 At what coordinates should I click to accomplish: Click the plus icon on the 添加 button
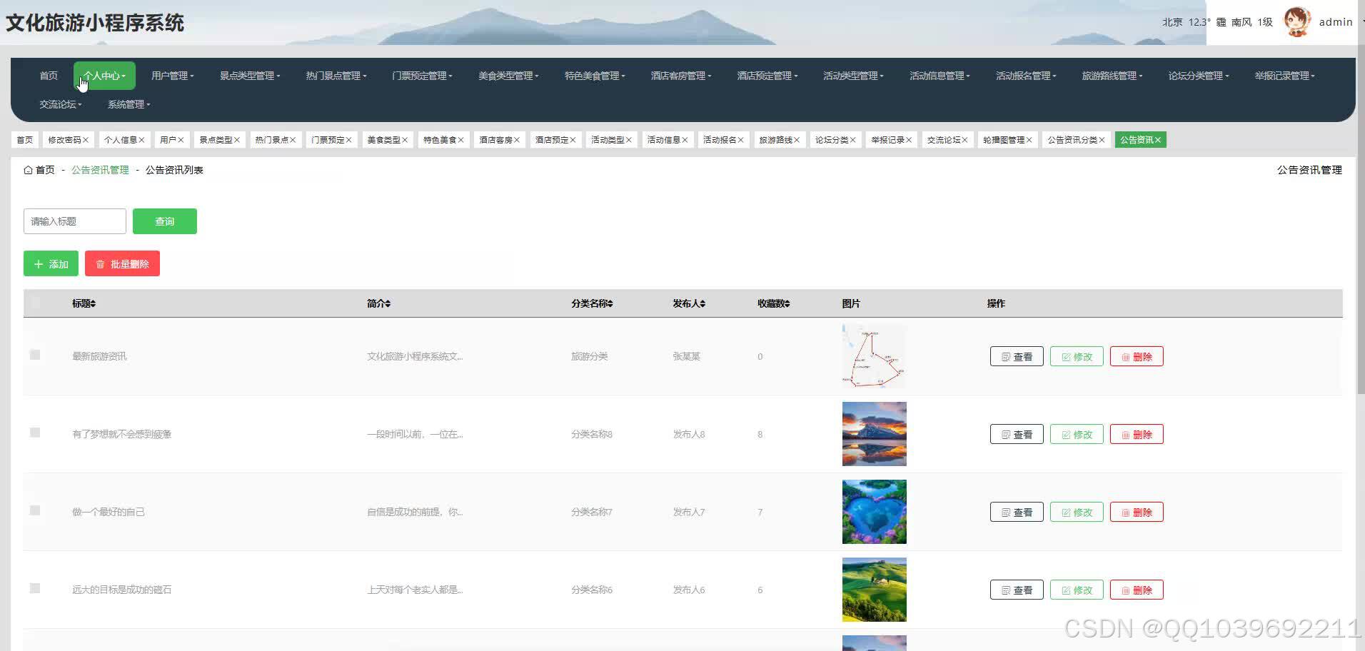[39, 263]
